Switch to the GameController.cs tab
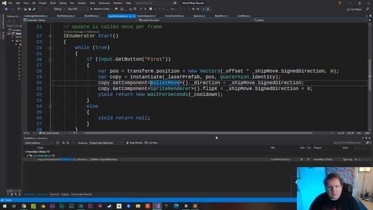Image resolution: width=373 pixels, height=210 pixels. [175, 16]
